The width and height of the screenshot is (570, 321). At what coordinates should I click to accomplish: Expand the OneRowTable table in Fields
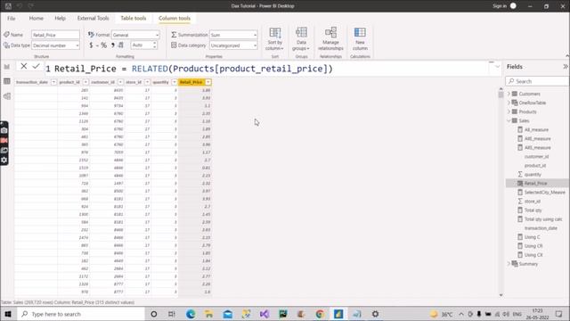pyautogui.click(x=509, y=103)
